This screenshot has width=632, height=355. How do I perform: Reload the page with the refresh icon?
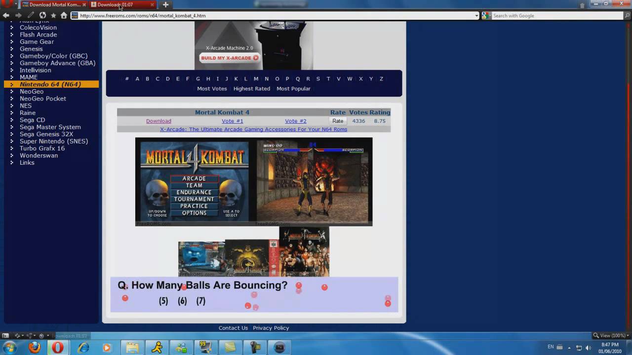point(42,16)
